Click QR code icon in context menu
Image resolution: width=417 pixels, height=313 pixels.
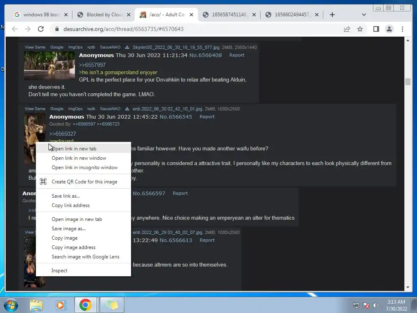tap(43, 181)
